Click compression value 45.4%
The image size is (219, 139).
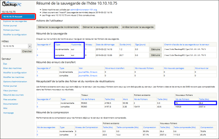[x=203, y=135]
